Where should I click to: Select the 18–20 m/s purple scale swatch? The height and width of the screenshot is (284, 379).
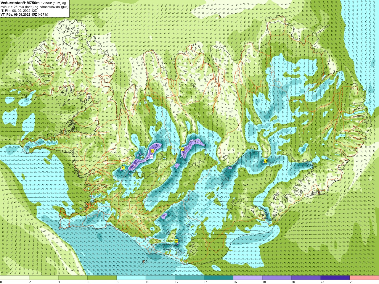277,278
